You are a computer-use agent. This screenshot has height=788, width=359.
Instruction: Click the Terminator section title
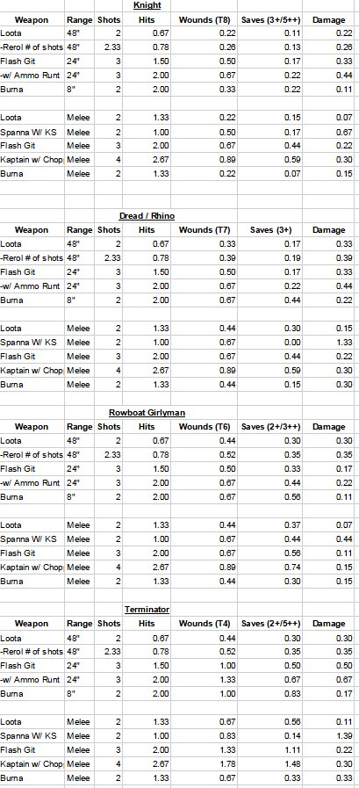pyautogui.click(x=147, y=610)
